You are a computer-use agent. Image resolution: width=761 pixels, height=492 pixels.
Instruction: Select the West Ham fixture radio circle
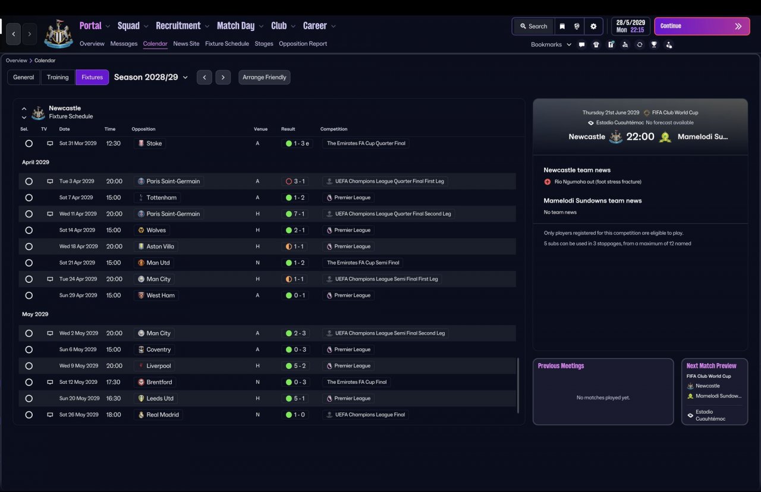tap(29, 295)
